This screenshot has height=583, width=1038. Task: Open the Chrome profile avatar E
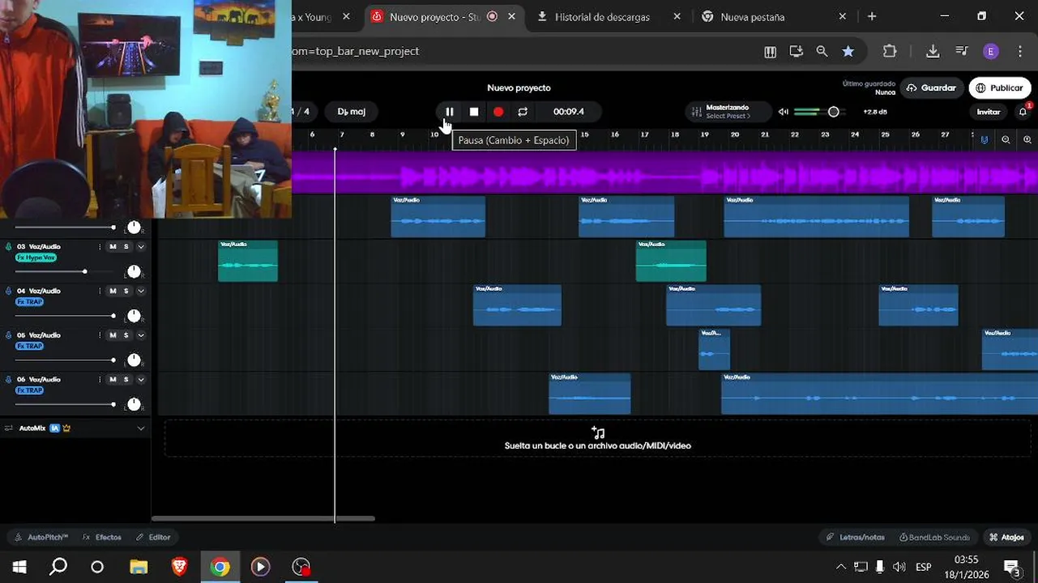click(x=991, y=51)
